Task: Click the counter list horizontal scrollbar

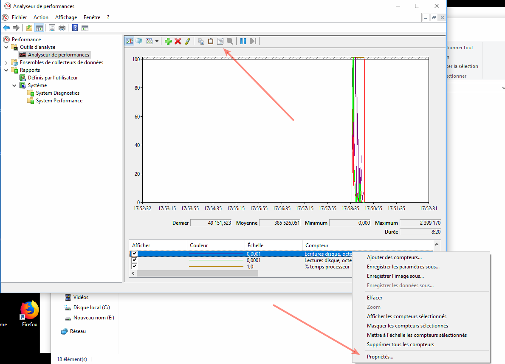Action: point(197,274)
